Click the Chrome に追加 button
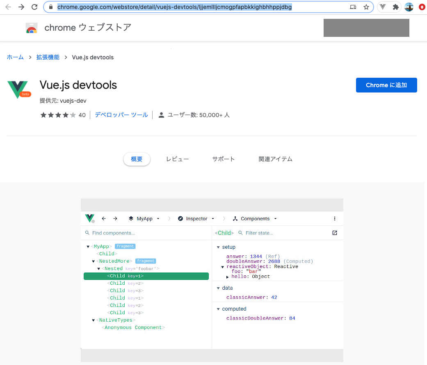Screen dimensions: 427x365 (386, 85)
